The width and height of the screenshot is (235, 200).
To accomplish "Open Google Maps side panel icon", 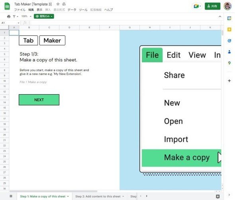I will 229,63.
